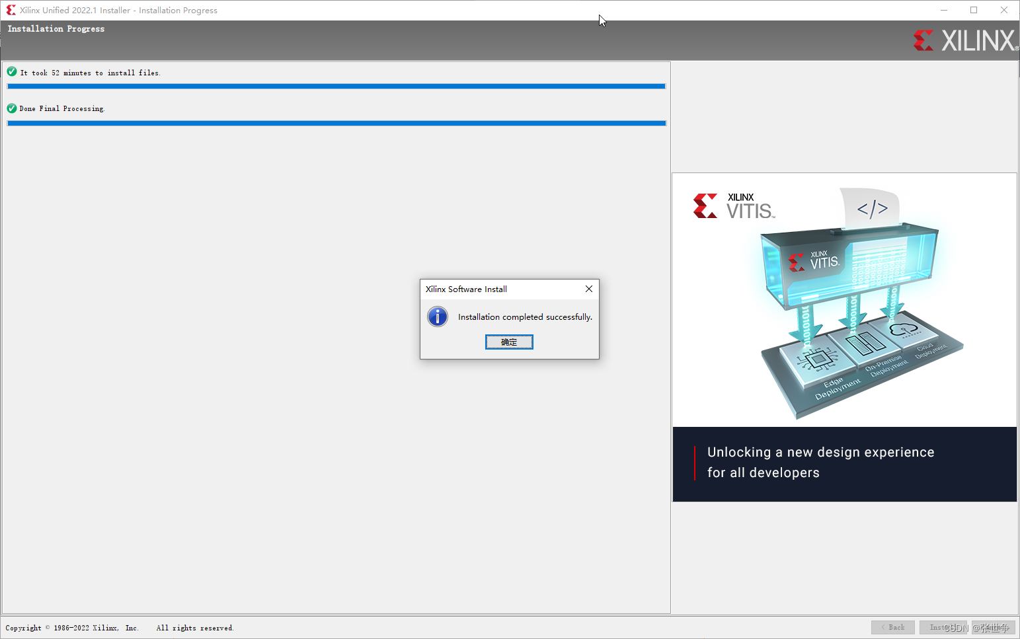1020x639 pixels.
Task: Close the Xilinx Software Install dialog
Action: tap(589, 289)
